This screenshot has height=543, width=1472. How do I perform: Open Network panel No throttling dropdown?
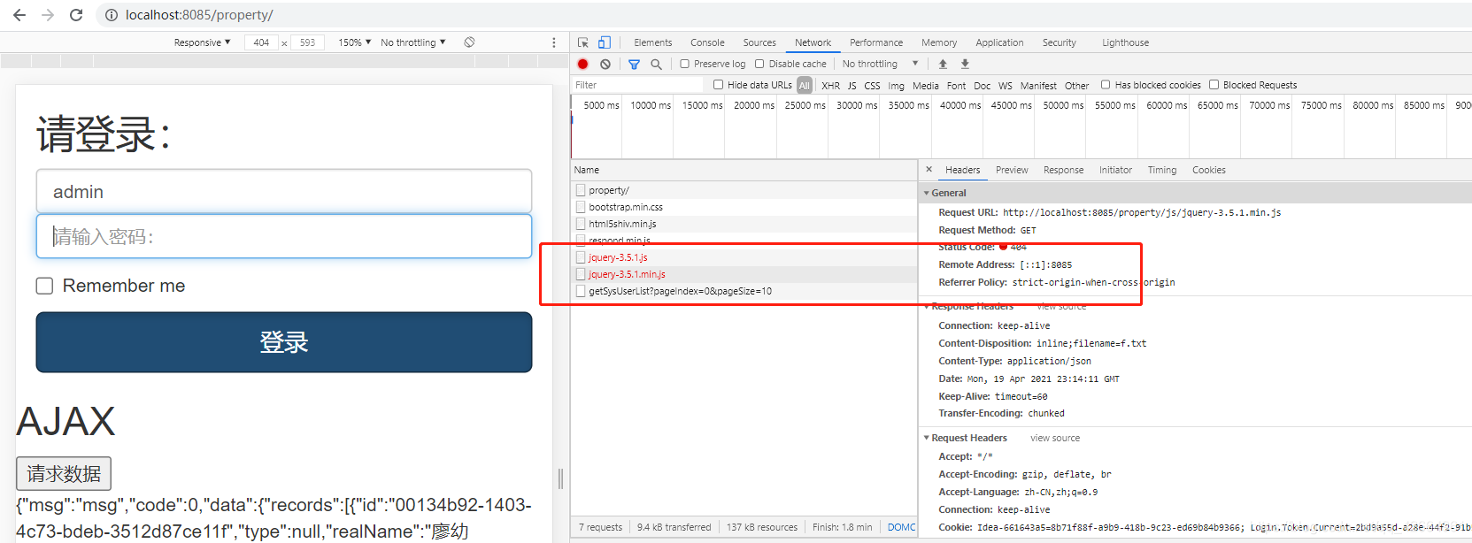pyautogui.click(x=880, y=64)
